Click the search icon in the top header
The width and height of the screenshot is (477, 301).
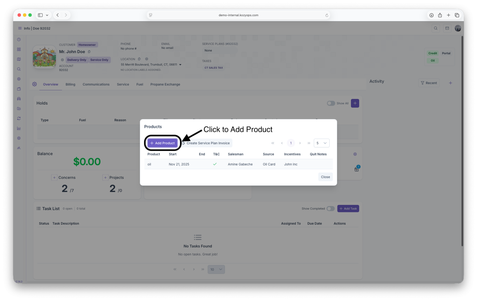[436, 28]
